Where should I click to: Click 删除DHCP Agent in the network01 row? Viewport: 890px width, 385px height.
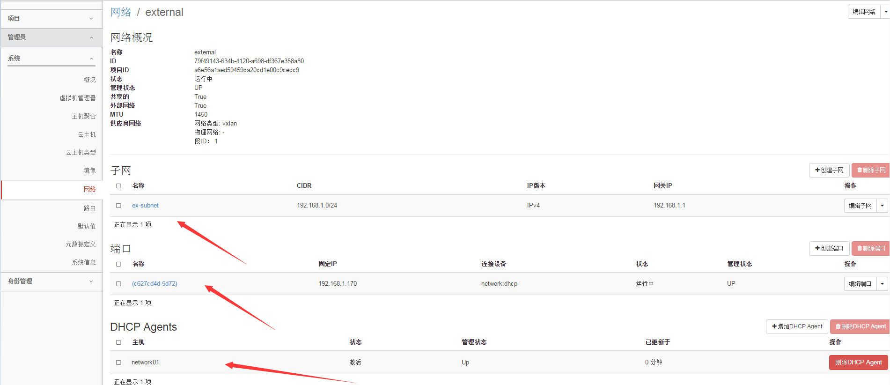tap(859, 363)
